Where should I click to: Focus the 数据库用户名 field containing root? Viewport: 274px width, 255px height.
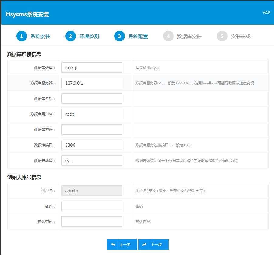[91, 114]
